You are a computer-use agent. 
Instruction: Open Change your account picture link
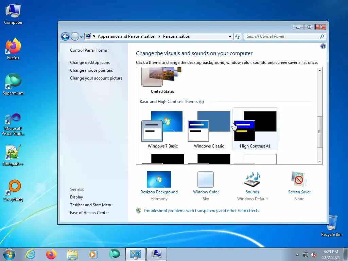pyautogui.click(x=96, y=78)
